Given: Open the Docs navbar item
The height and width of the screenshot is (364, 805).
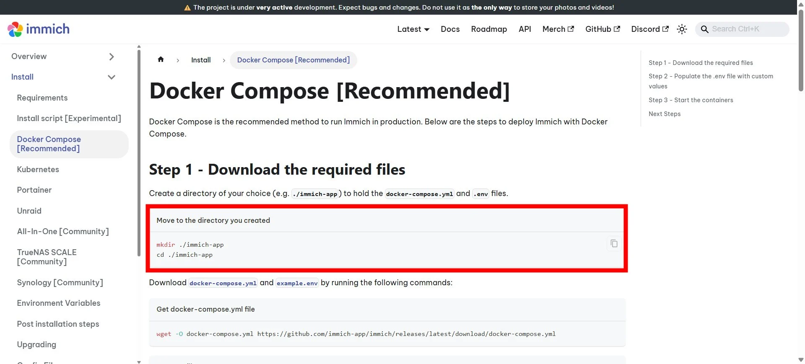Looking at the screenshot, I should tap(450, 29).
